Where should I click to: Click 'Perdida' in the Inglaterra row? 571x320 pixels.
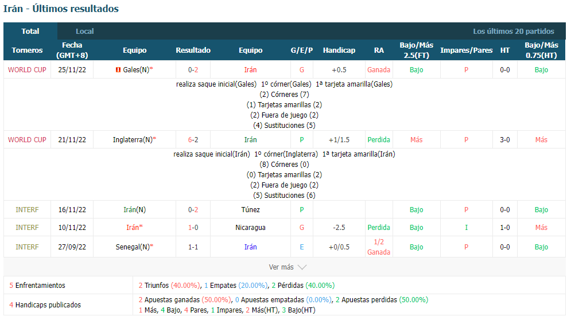click(x=379, y=140)
